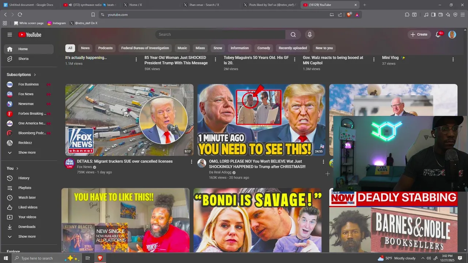Play the BONDI IS SAVAGE thumbnail
Screen dimensions: 468x263
pos(257,220)
